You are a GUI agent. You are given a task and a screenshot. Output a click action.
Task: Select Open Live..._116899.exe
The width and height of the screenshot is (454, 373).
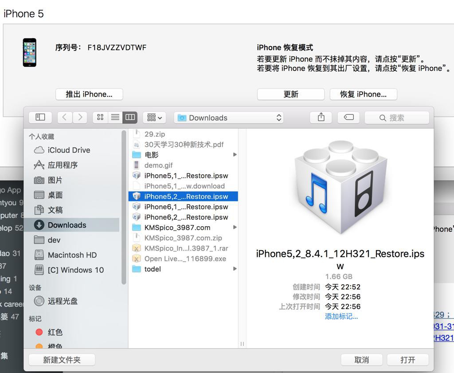(183, 259)
